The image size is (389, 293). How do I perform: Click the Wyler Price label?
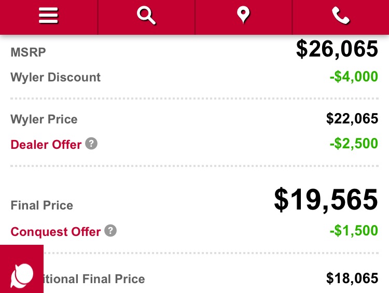[44, 119]
